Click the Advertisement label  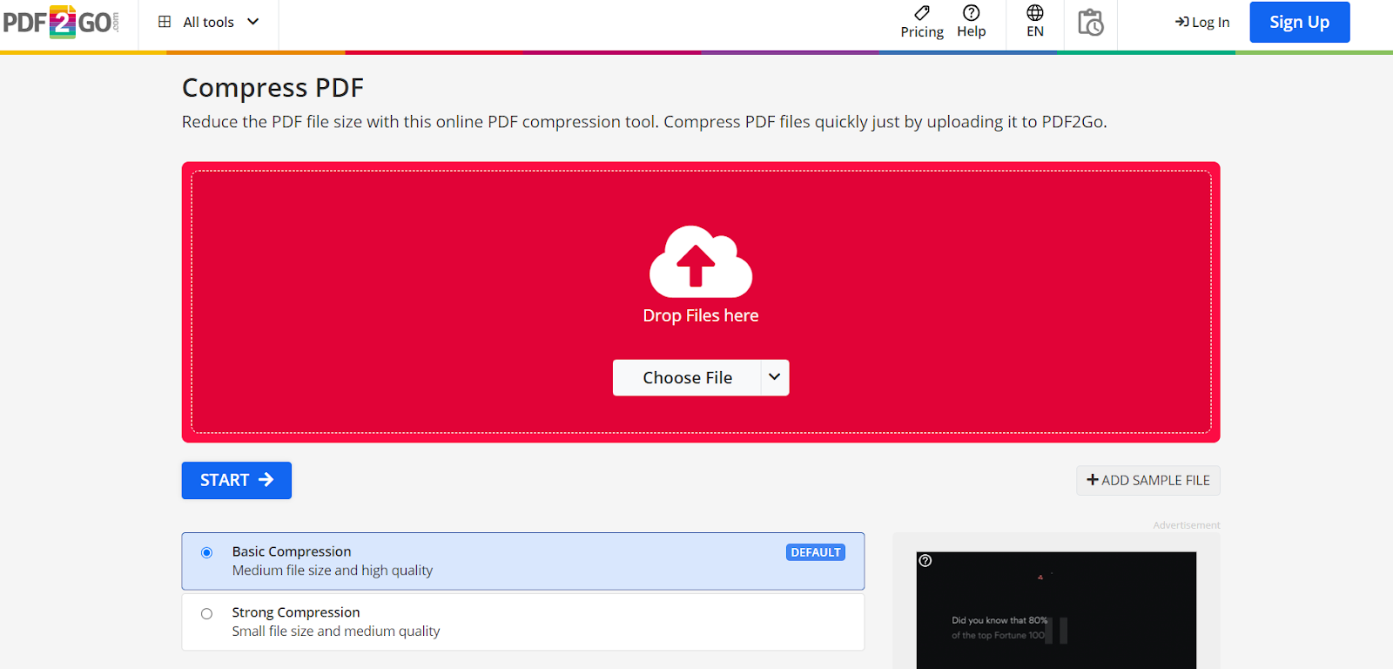[1187, 525]
